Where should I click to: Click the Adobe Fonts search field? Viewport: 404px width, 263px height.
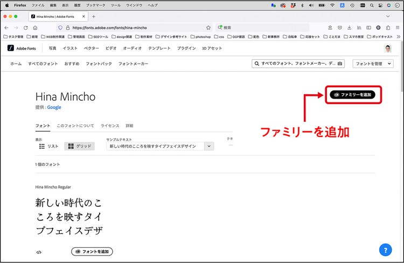pyautogui.click(x=298, y=64)
